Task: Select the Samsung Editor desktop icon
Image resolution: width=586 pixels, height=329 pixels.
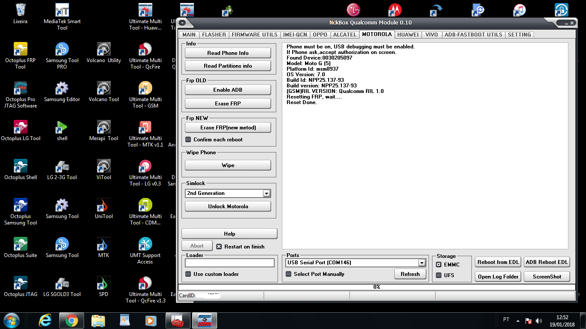Action: (x=62, y=92)
